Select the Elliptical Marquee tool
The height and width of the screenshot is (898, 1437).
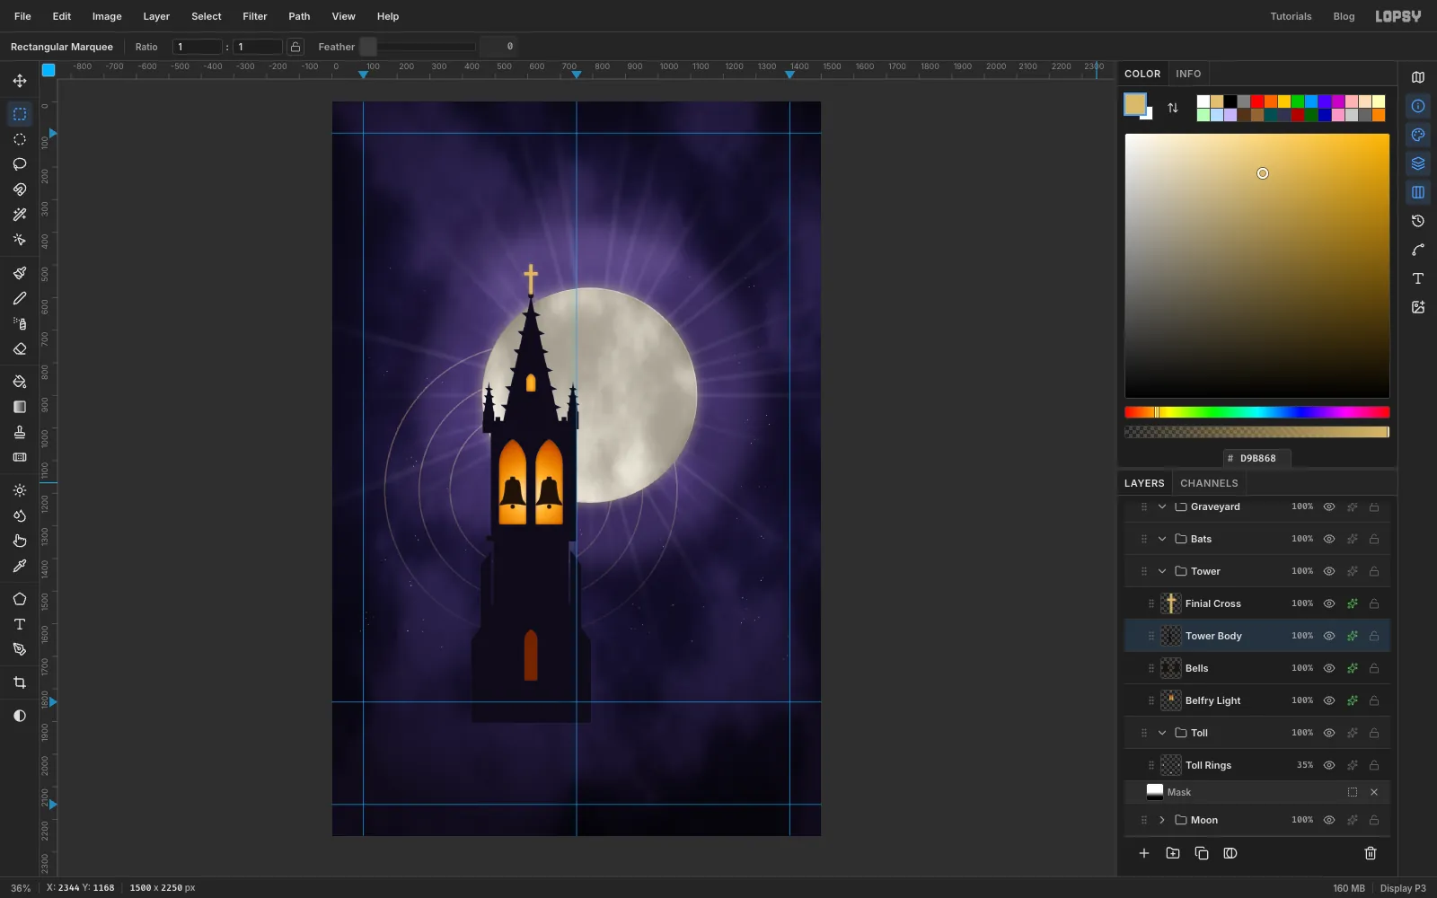click(19, 139)
